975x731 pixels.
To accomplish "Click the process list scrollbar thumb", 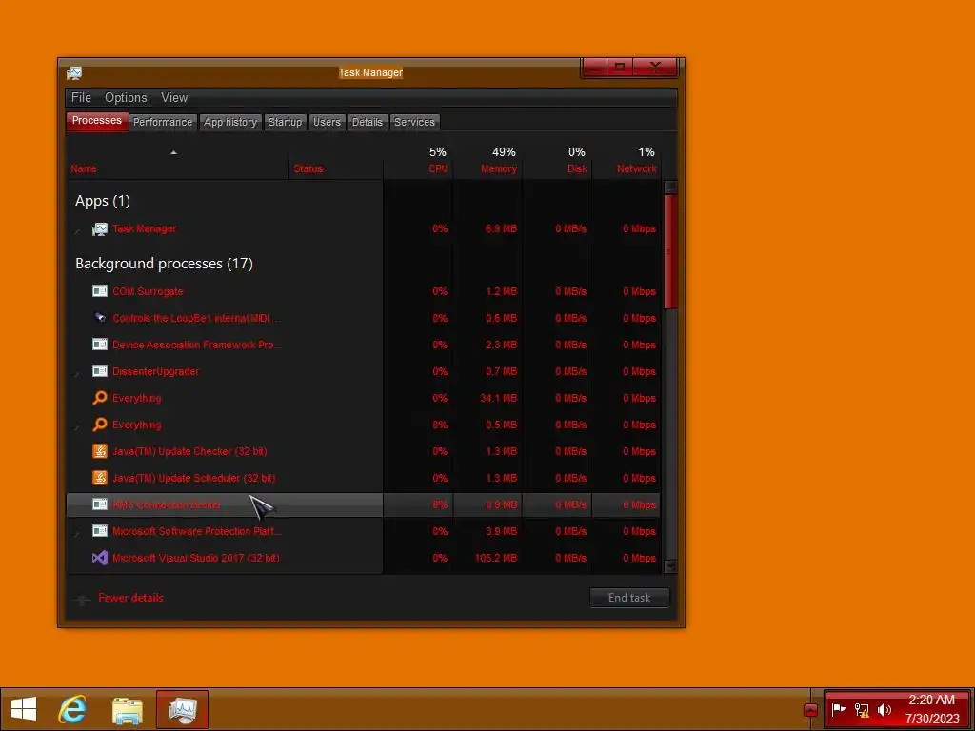I will [x=670, y=251].
